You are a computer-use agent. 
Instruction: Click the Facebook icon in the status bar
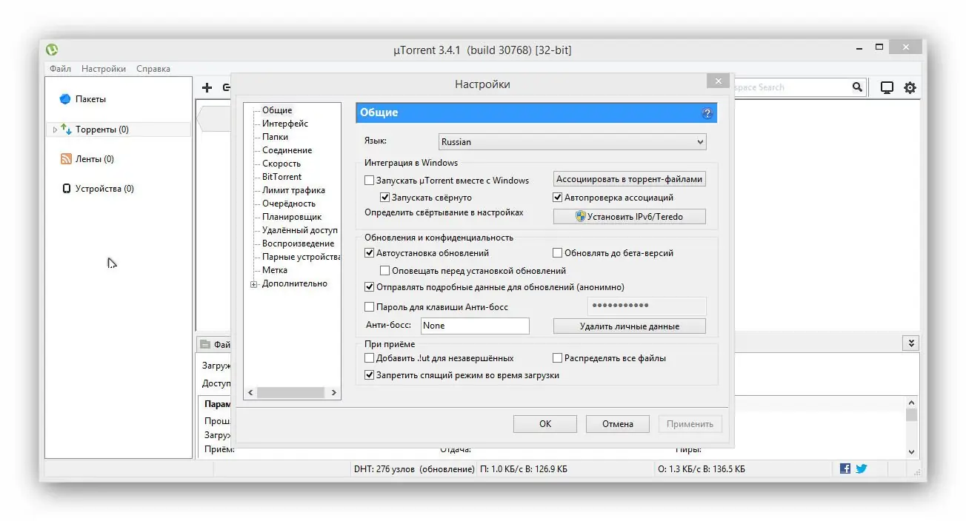845,468
